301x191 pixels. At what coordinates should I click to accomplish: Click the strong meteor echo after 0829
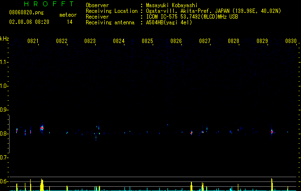click(272, 132)
